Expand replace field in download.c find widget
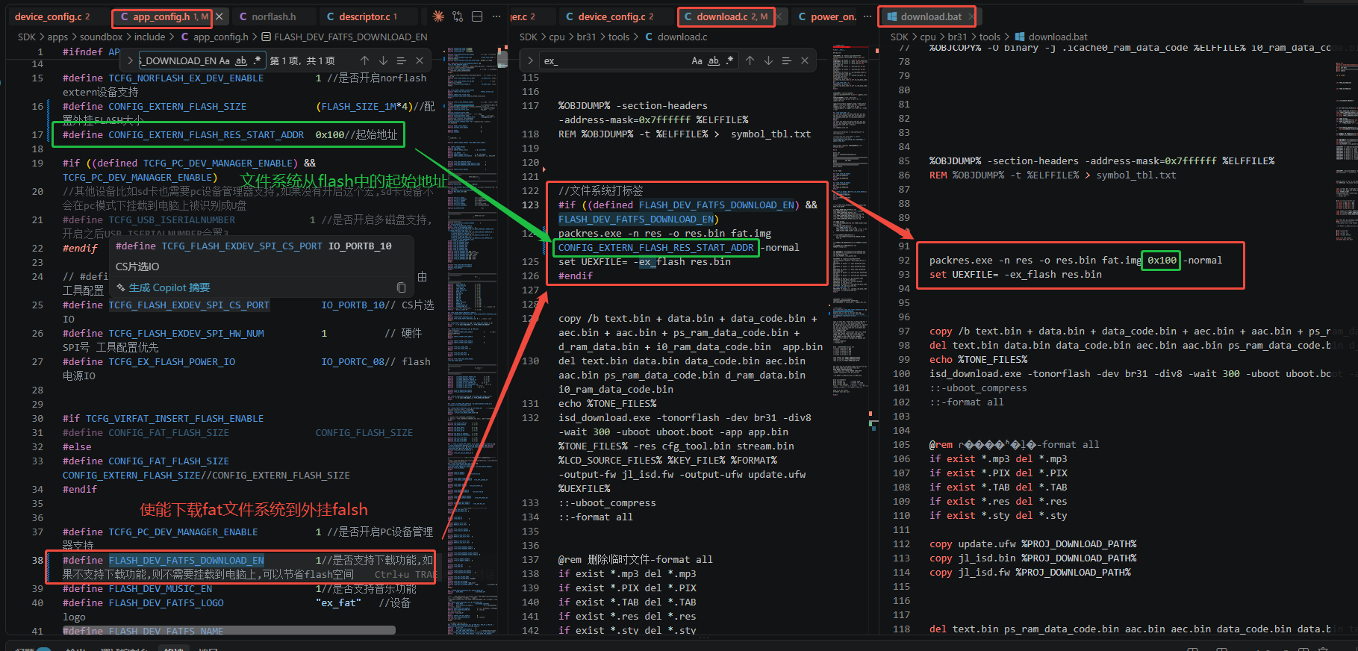Viewport: 1358px width, 651px height. (531, 60)
